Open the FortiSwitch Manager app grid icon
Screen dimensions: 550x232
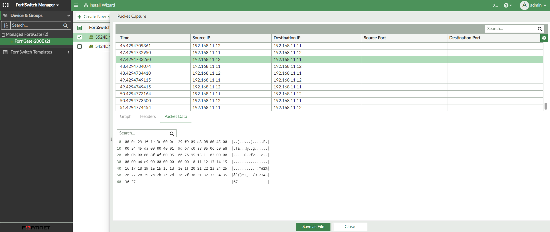[x=5, y=5]
